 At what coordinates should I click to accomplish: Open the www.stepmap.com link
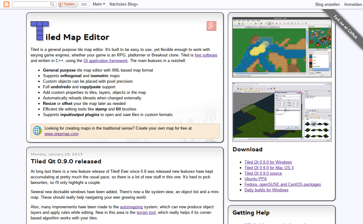(x=61, y=134)
